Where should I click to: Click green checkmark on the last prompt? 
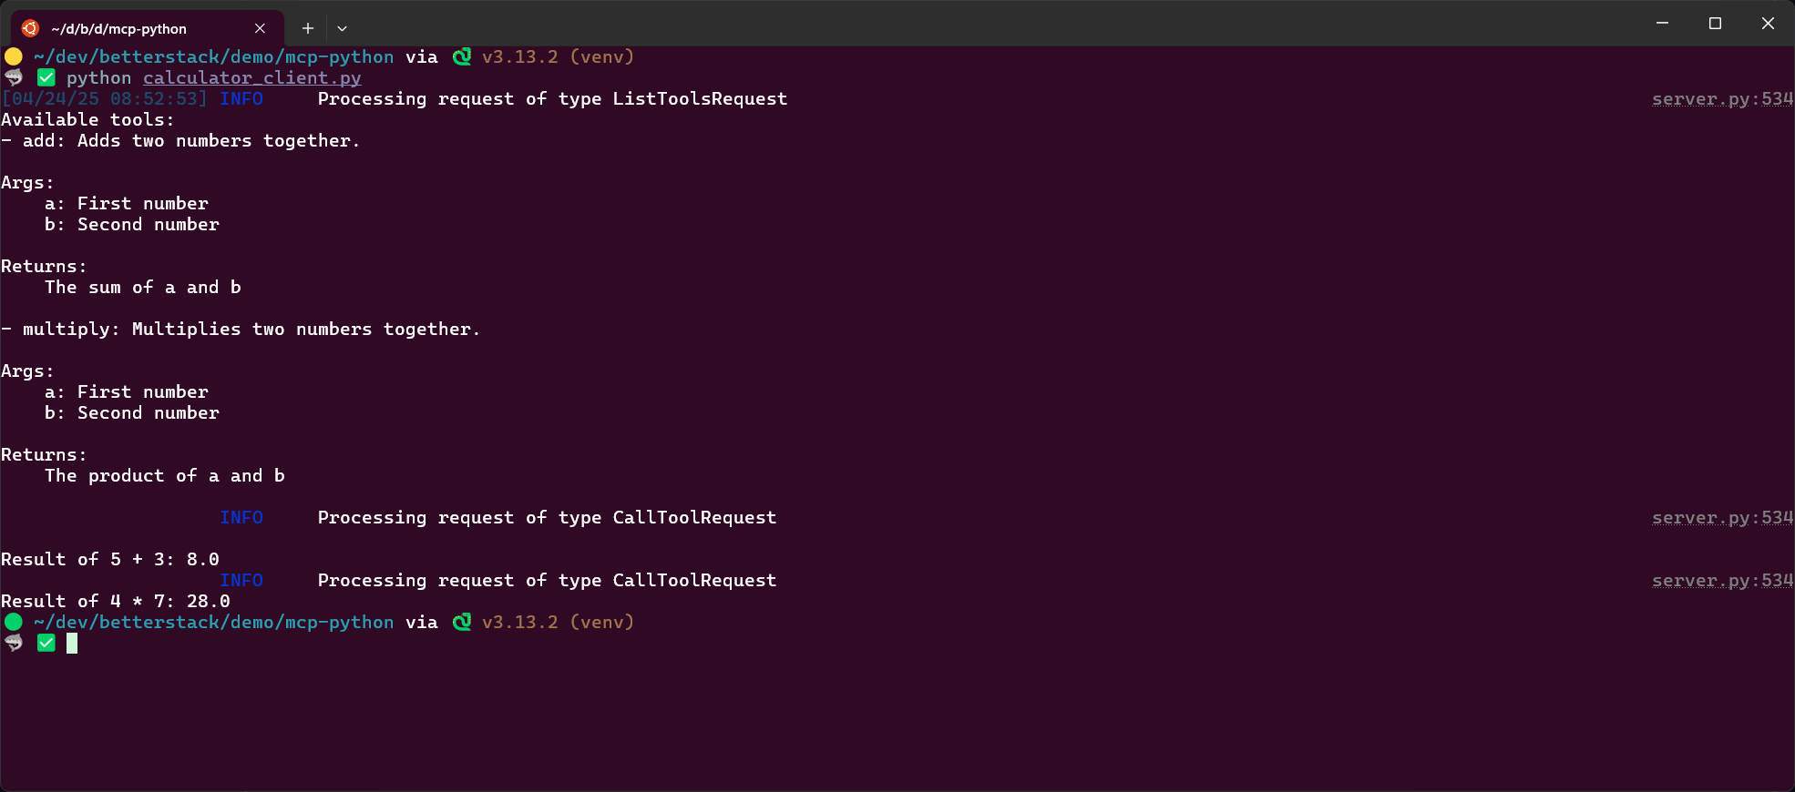point(46,643)
